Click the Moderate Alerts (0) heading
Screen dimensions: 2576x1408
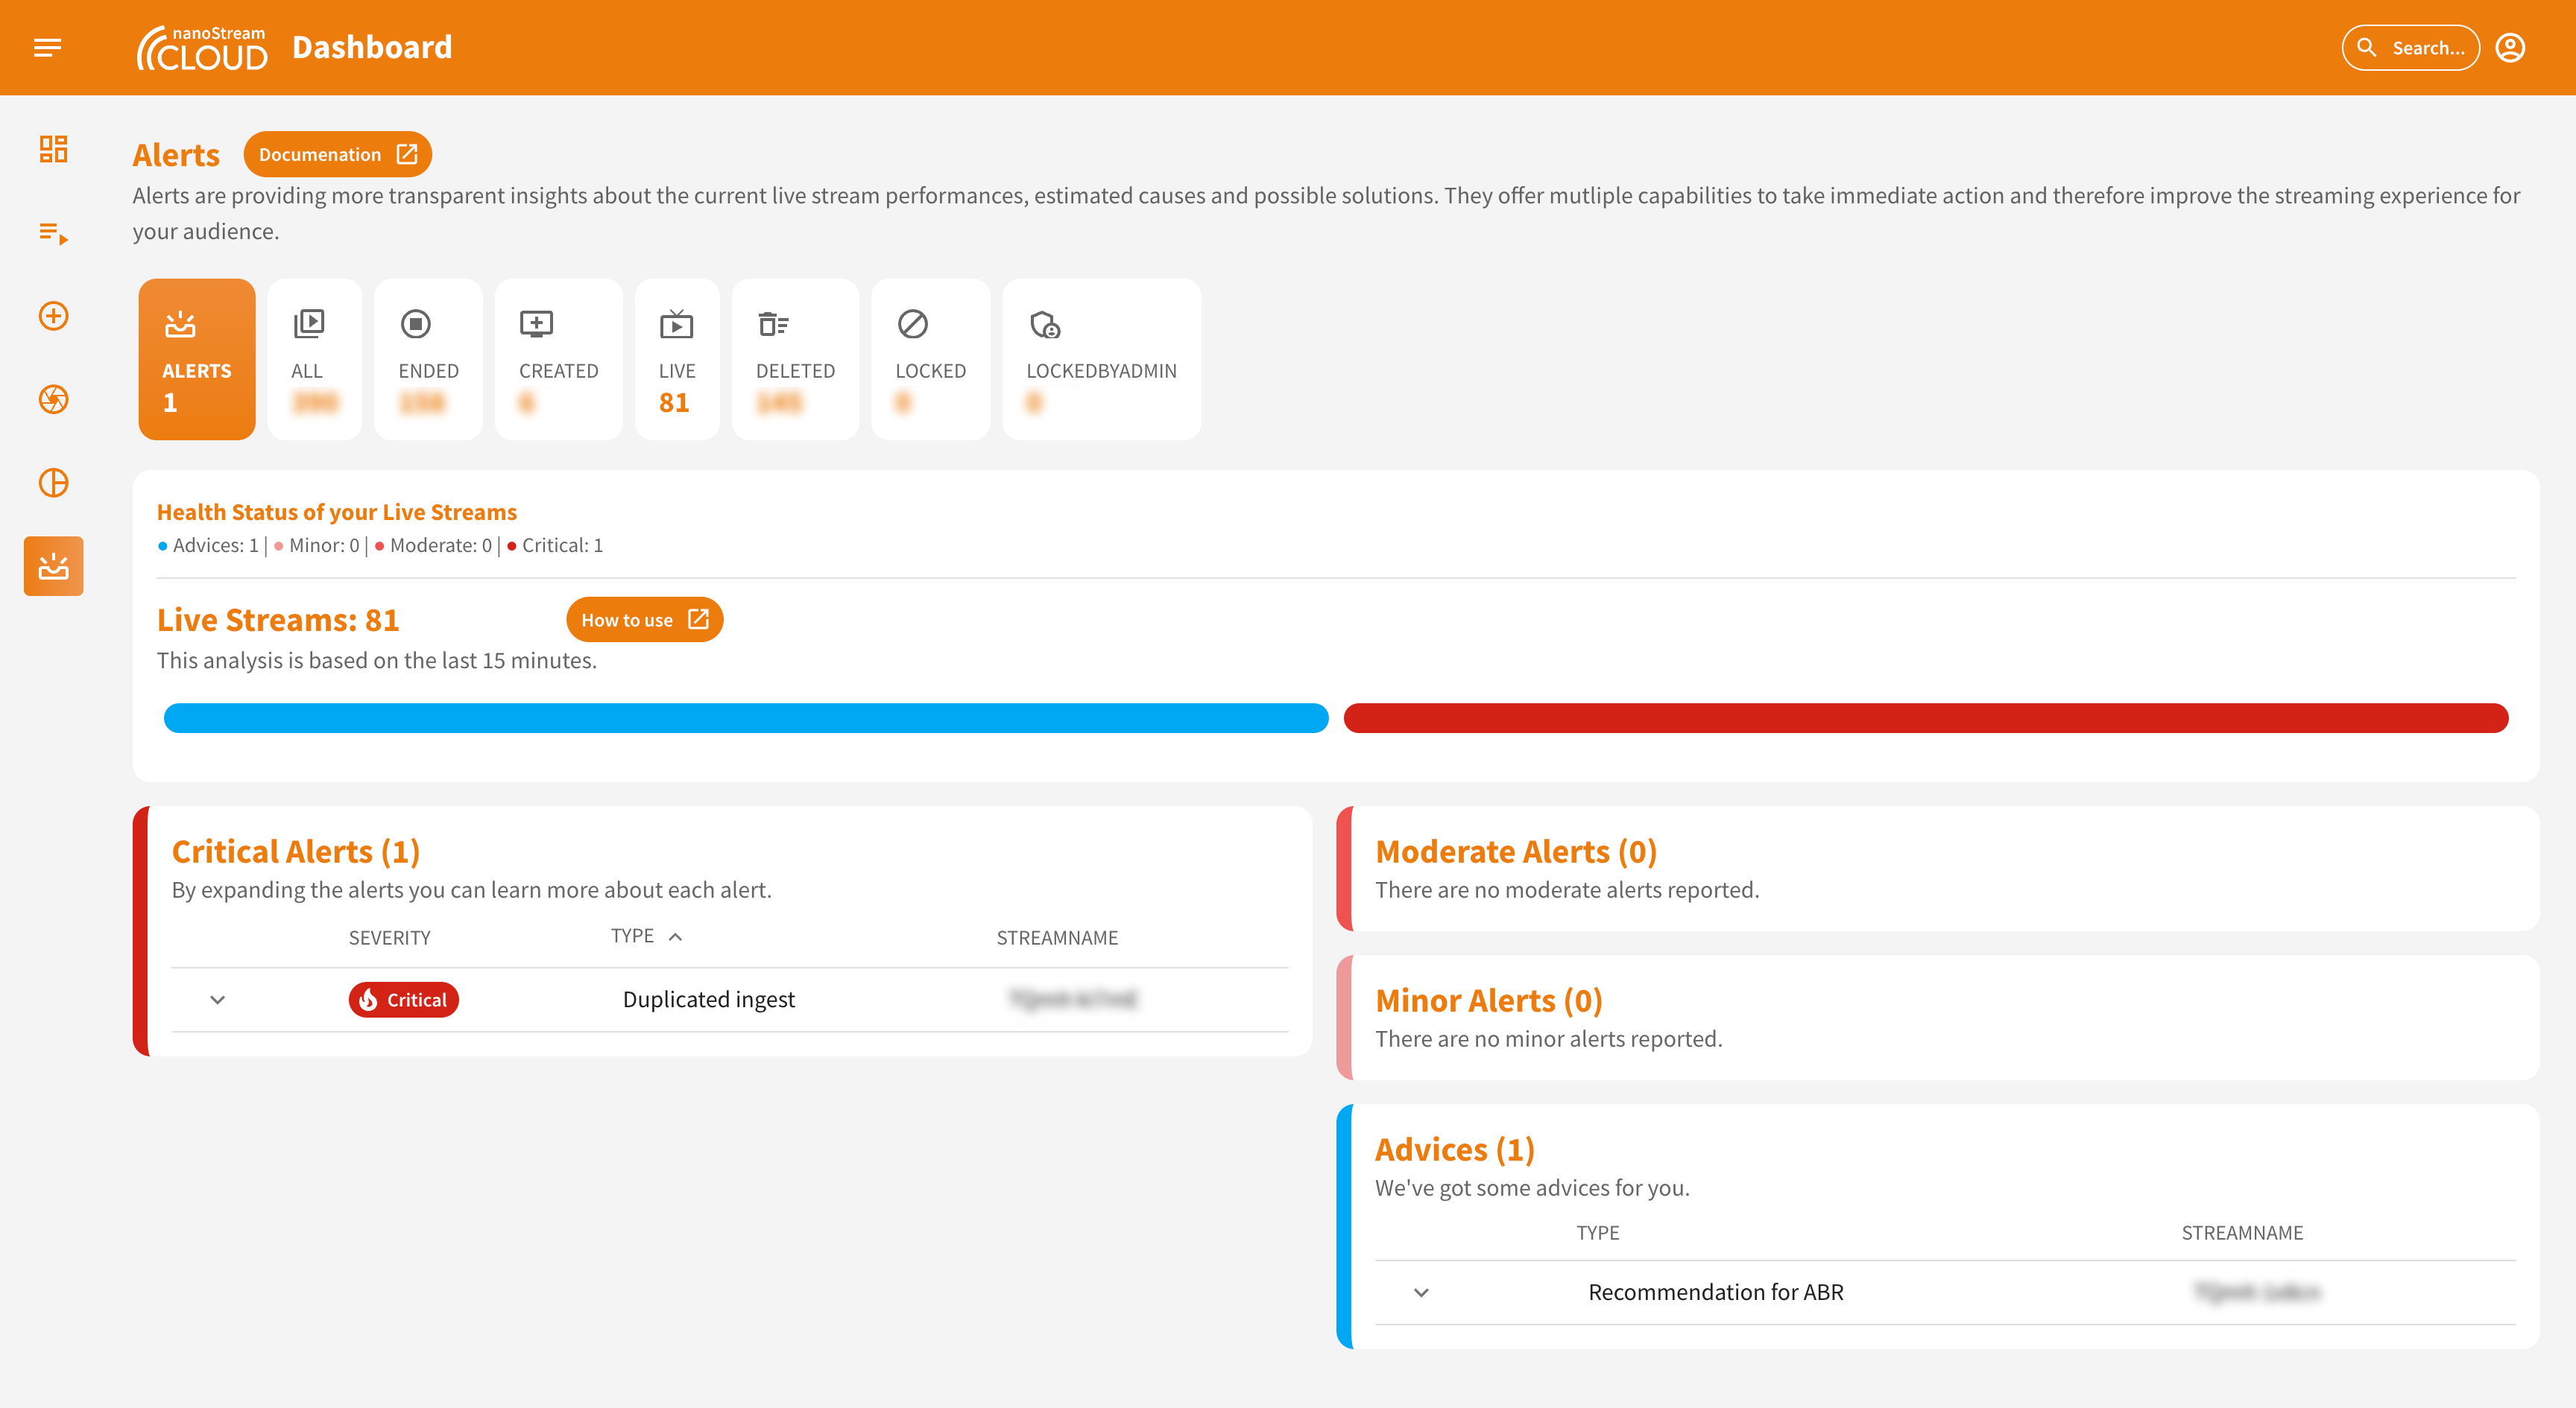click(1516, 851)
